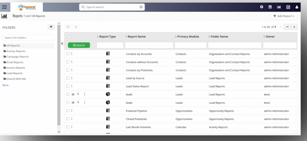The image size is (307, 141).
Task: Click the Reports breadcrumb link
Action: (18, 16)
